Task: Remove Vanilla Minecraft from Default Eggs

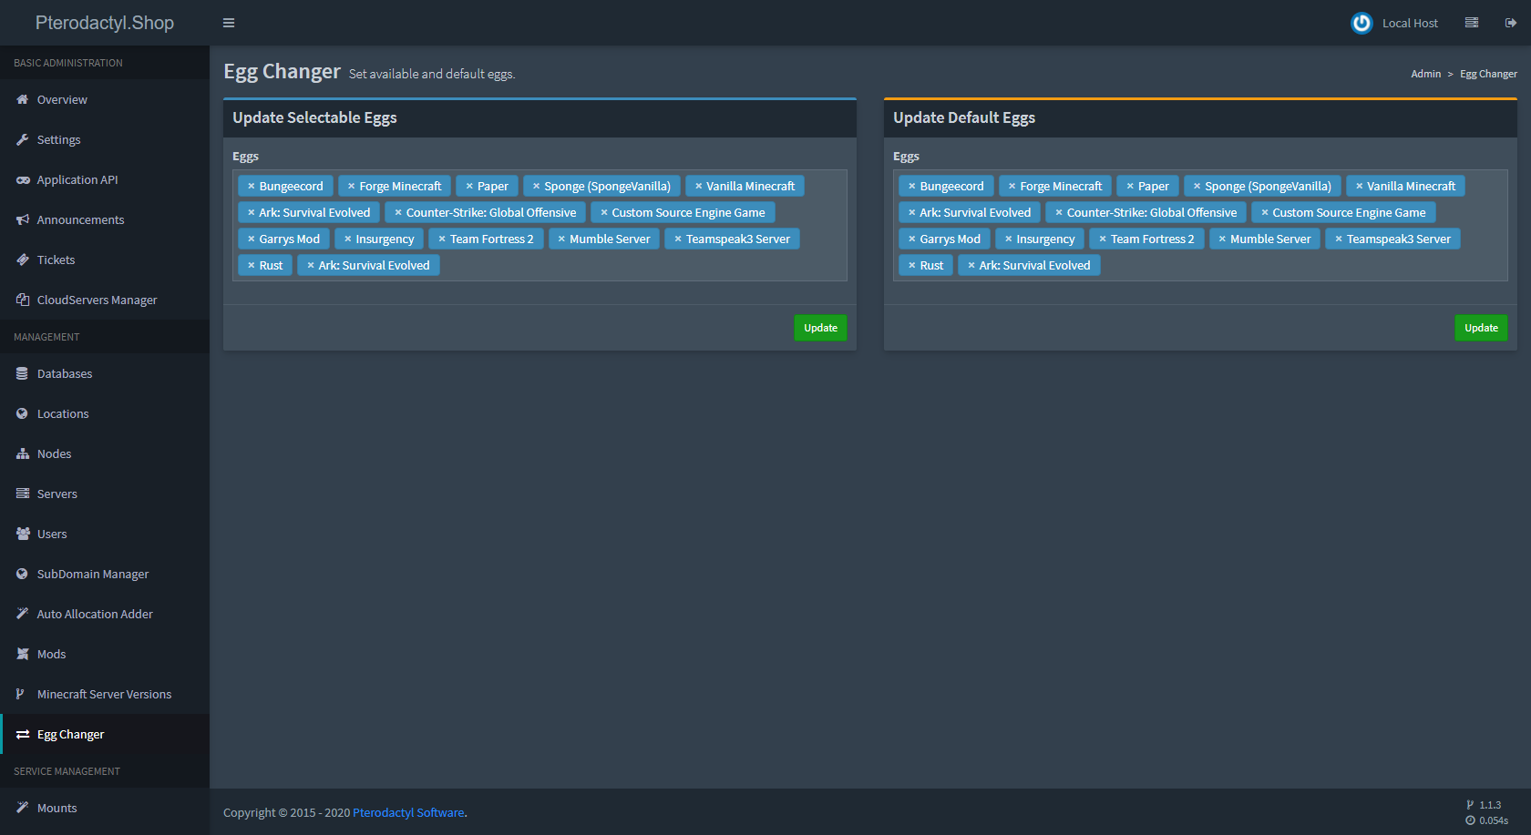Action: pyautogui.click(x=1359, y=187)
